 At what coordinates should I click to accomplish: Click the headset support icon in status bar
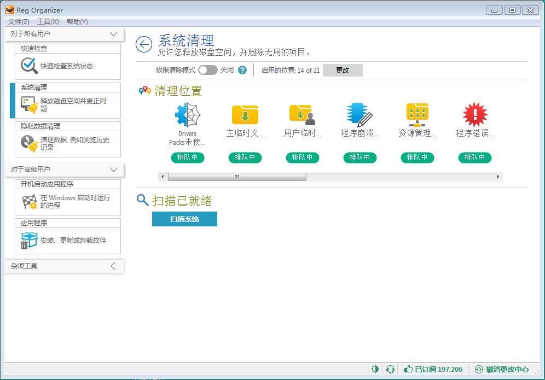tap(390, 369)
